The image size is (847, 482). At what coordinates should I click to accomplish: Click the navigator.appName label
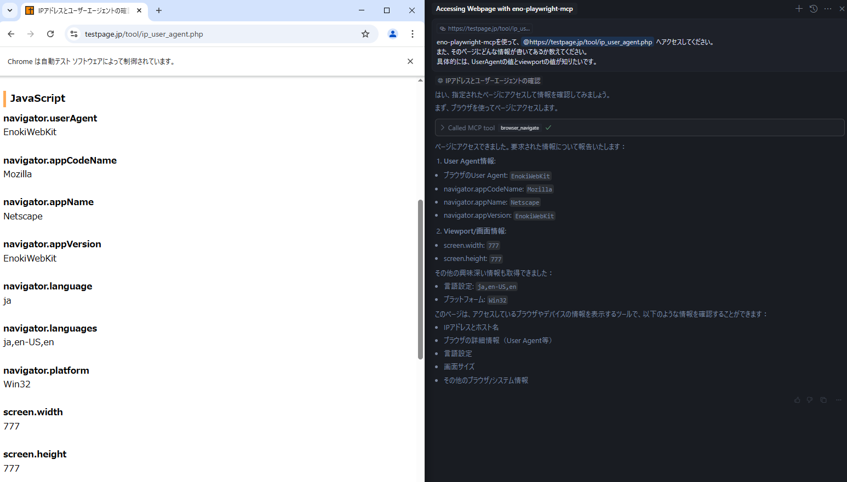(x=49, y=202)
